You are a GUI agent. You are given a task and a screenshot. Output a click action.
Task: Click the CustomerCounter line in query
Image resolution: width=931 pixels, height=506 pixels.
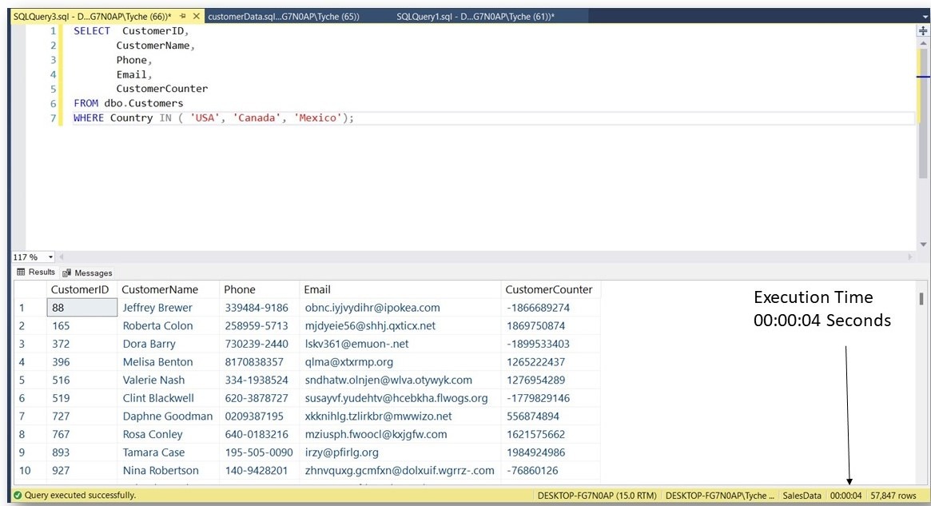pos(161,89)
